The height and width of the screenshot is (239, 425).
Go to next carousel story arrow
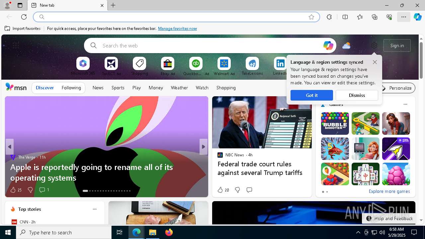[204, 147]
